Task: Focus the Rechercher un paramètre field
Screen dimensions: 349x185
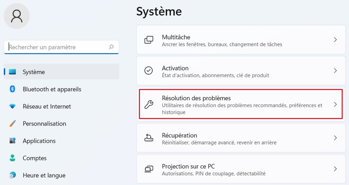Action: (x=56, y=47)
